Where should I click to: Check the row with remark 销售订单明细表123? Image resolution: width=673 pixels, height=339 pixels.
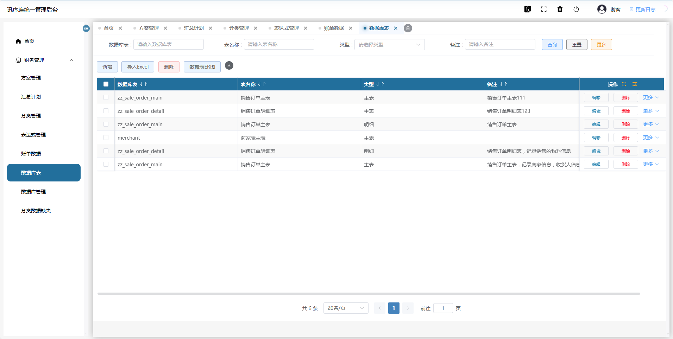click(106, 111)
